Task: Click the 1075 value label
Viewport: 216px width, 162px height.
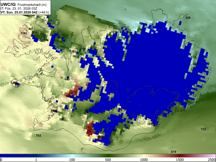Action: [x=150, y=124]
